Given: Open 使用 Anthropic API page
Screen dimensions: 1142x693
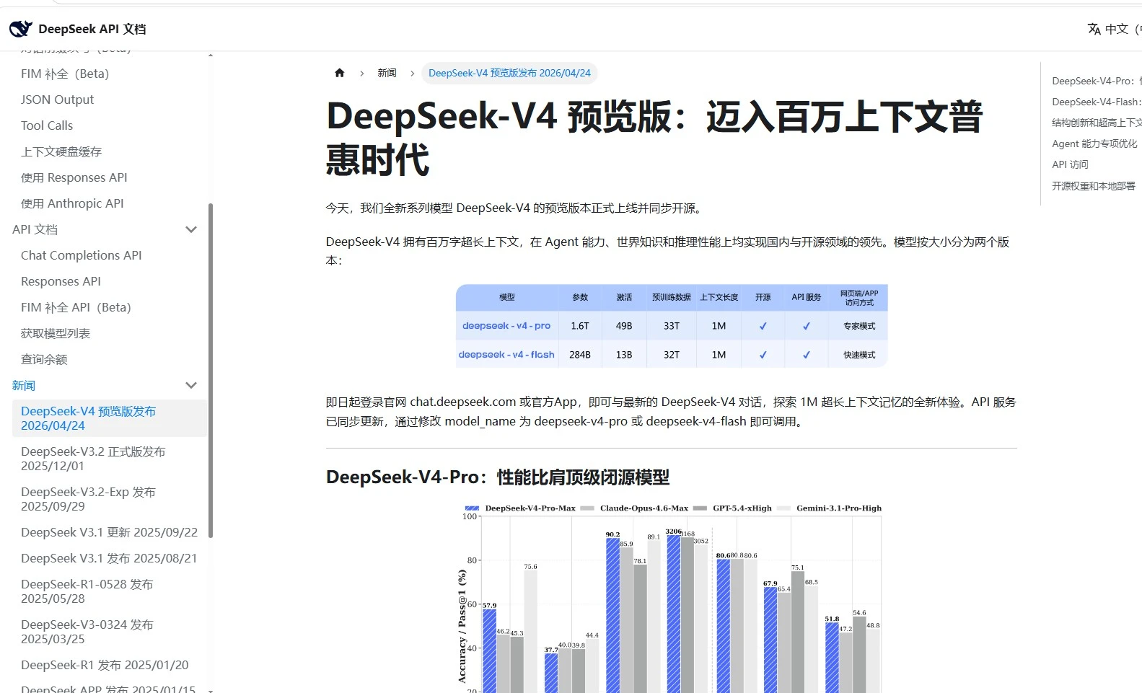Looking at the screenshot, I should [72, 203].
